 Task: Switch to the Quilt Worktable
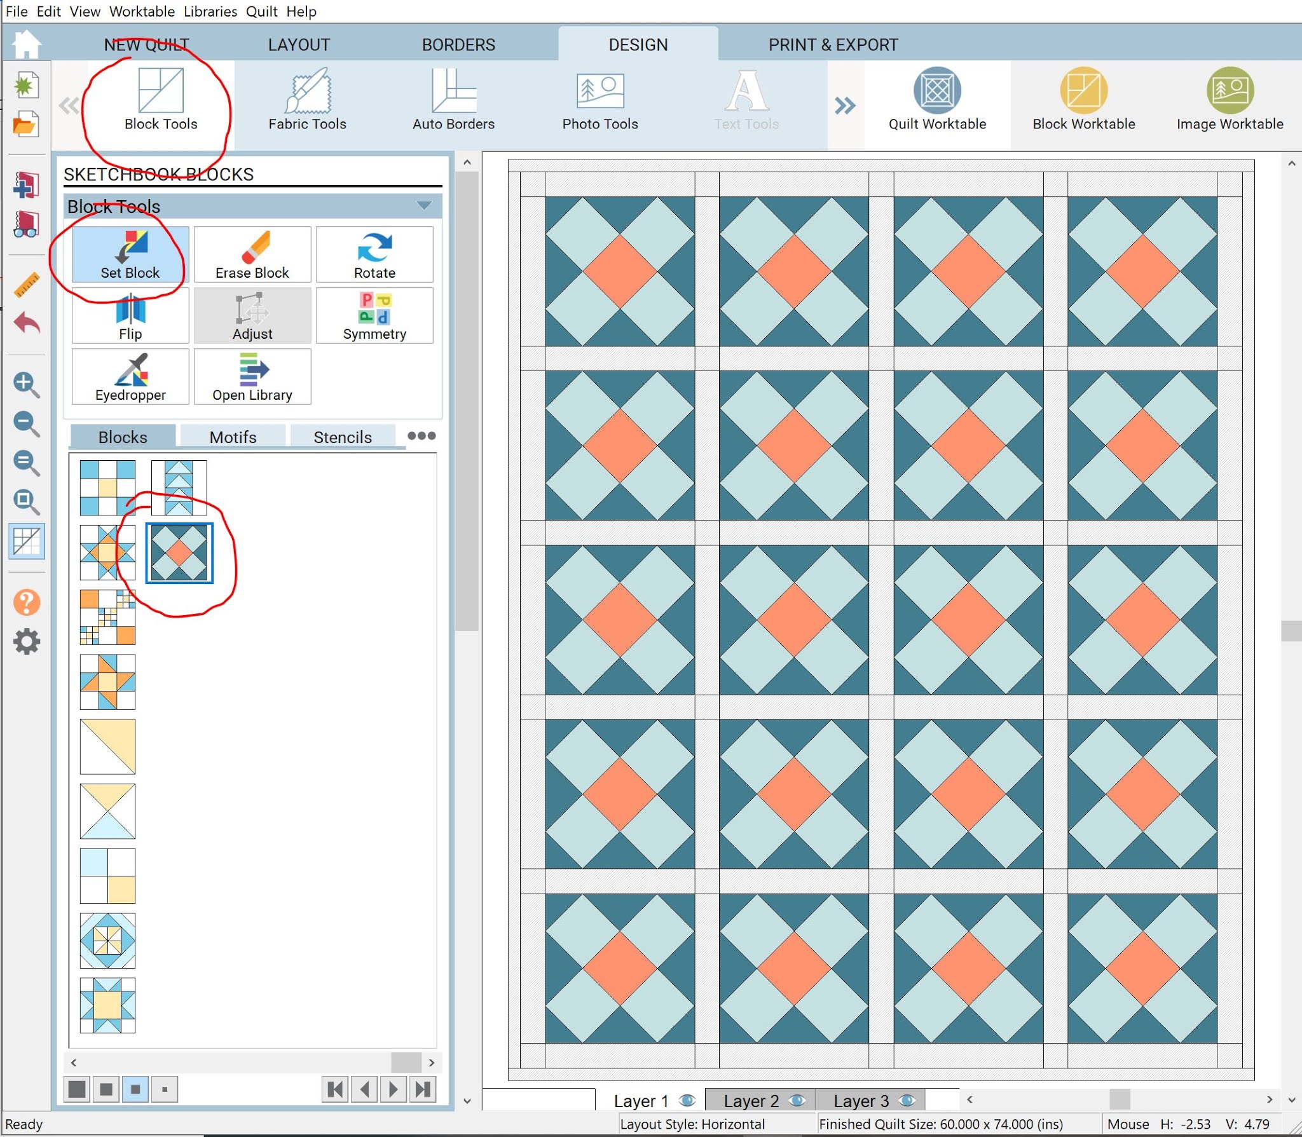coord(936,102)
